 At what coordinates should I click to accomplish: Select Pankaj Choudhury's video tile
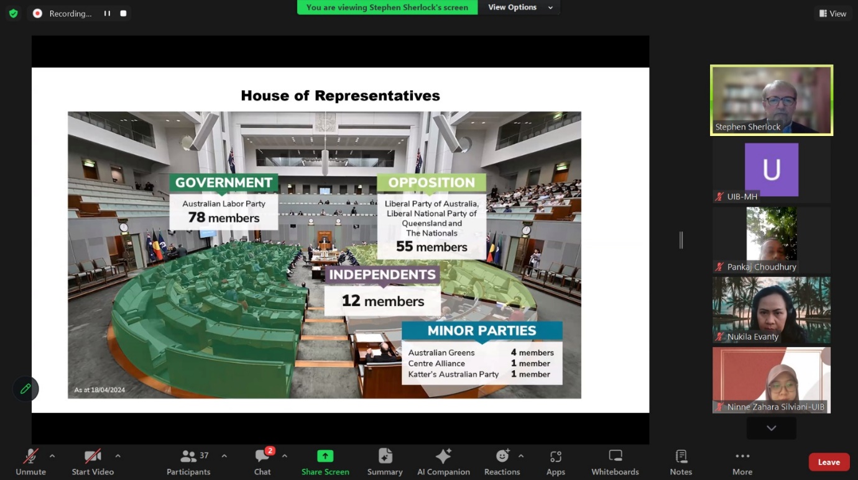tap(771, 240)
